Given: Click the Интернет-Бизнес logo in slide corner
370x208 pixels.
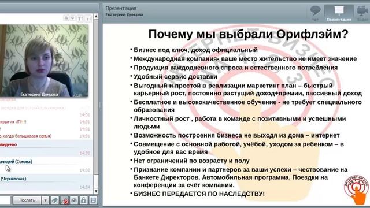Looking at the screenshot, I should pos(357,190).
